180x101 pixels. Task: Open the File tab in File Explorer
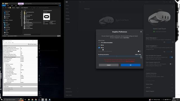coord(4,5)
